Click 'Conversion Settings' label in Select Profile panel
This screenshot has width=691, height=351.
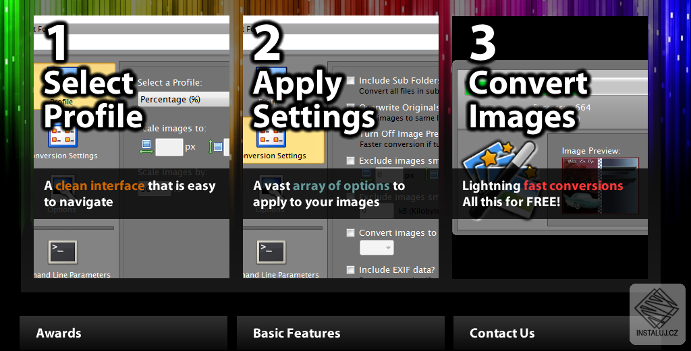coord(65,156)
